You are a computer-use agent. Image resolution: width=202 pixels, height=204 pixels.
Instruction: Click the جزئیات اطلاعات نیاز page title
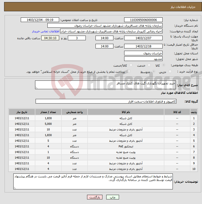point(183,7)
